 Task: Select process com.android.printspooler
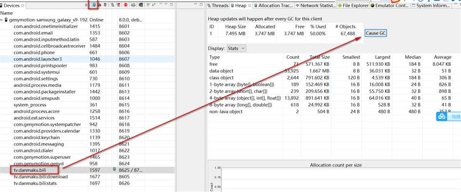[87, 65]
